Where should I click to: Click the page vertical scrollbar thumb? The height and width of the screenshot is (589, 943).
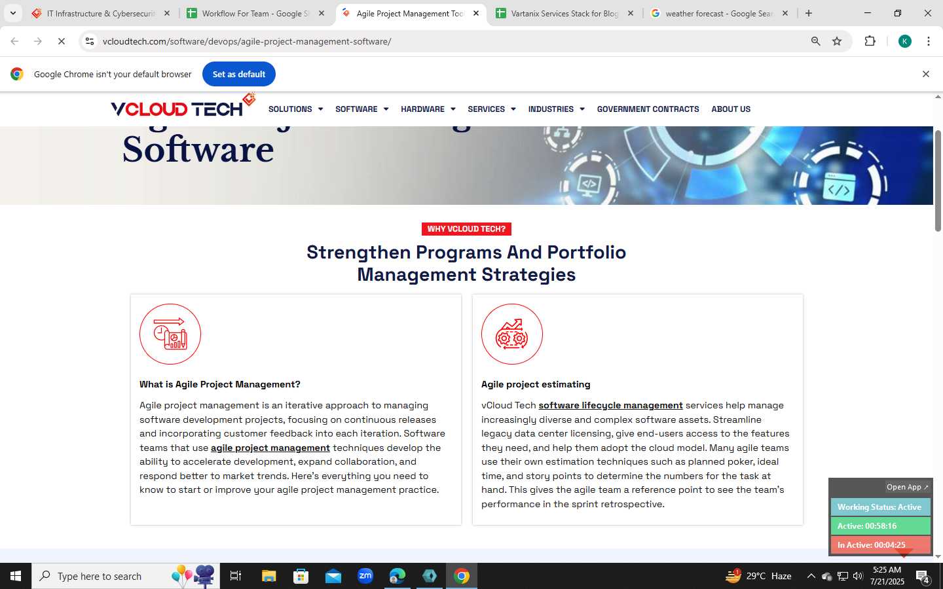[x=938, y=181]
